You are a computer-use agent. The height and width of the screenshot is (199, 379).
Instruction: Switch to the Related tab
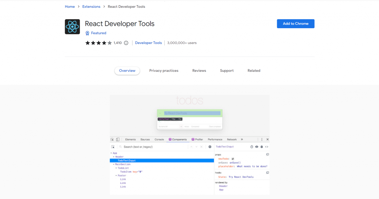point(254,71)
